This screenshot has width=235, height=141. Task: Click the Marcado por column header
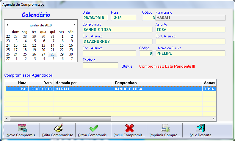click(83, 83)
